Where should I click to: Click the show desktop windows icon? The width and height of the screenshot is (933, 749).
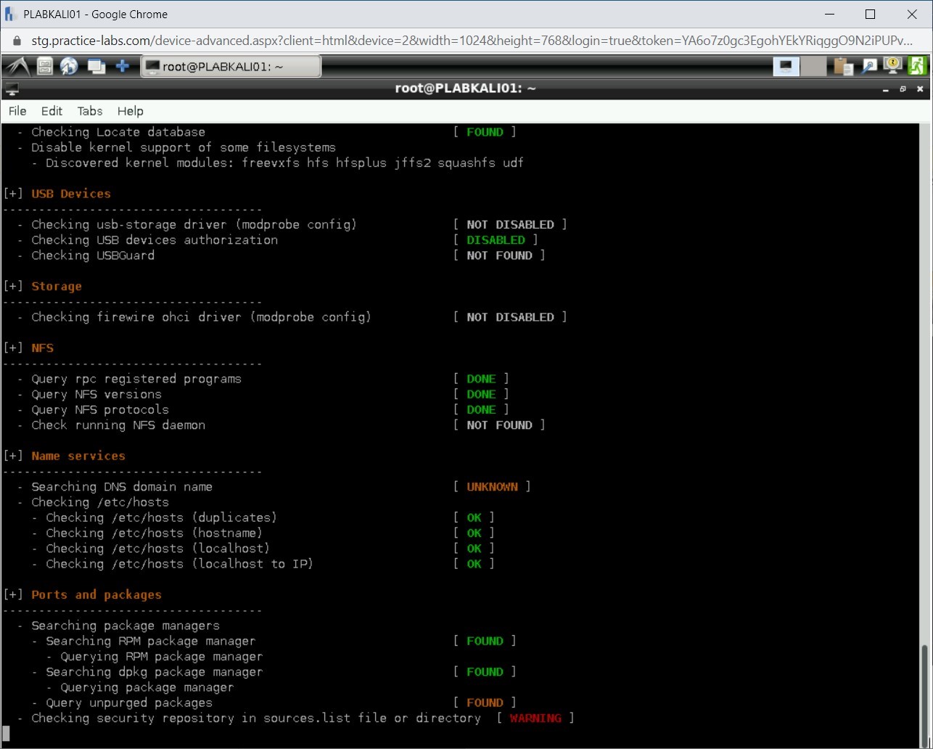pos(96,67)
